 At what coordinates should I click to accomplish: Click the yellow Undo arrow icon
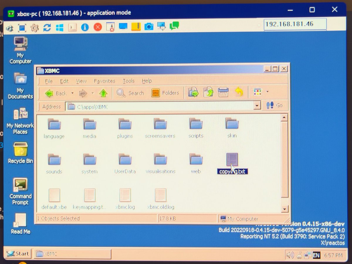239,92
